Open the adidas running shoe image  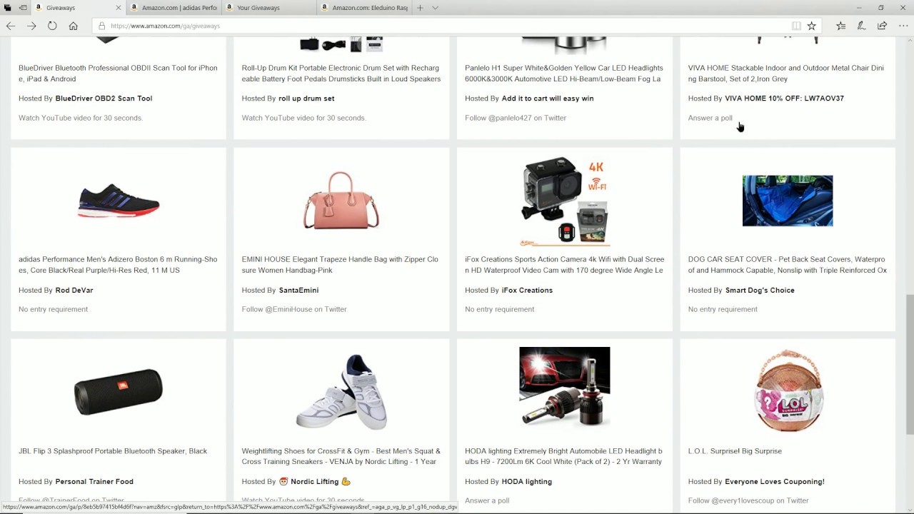point(119,201)
